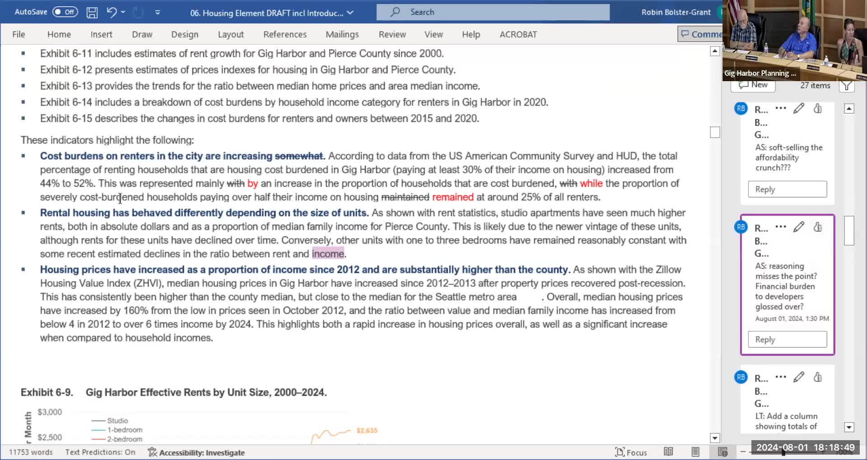Click the 'Gig Harbor Planning' video thumbnail
The image size is (867, 460).
point(795,41)
